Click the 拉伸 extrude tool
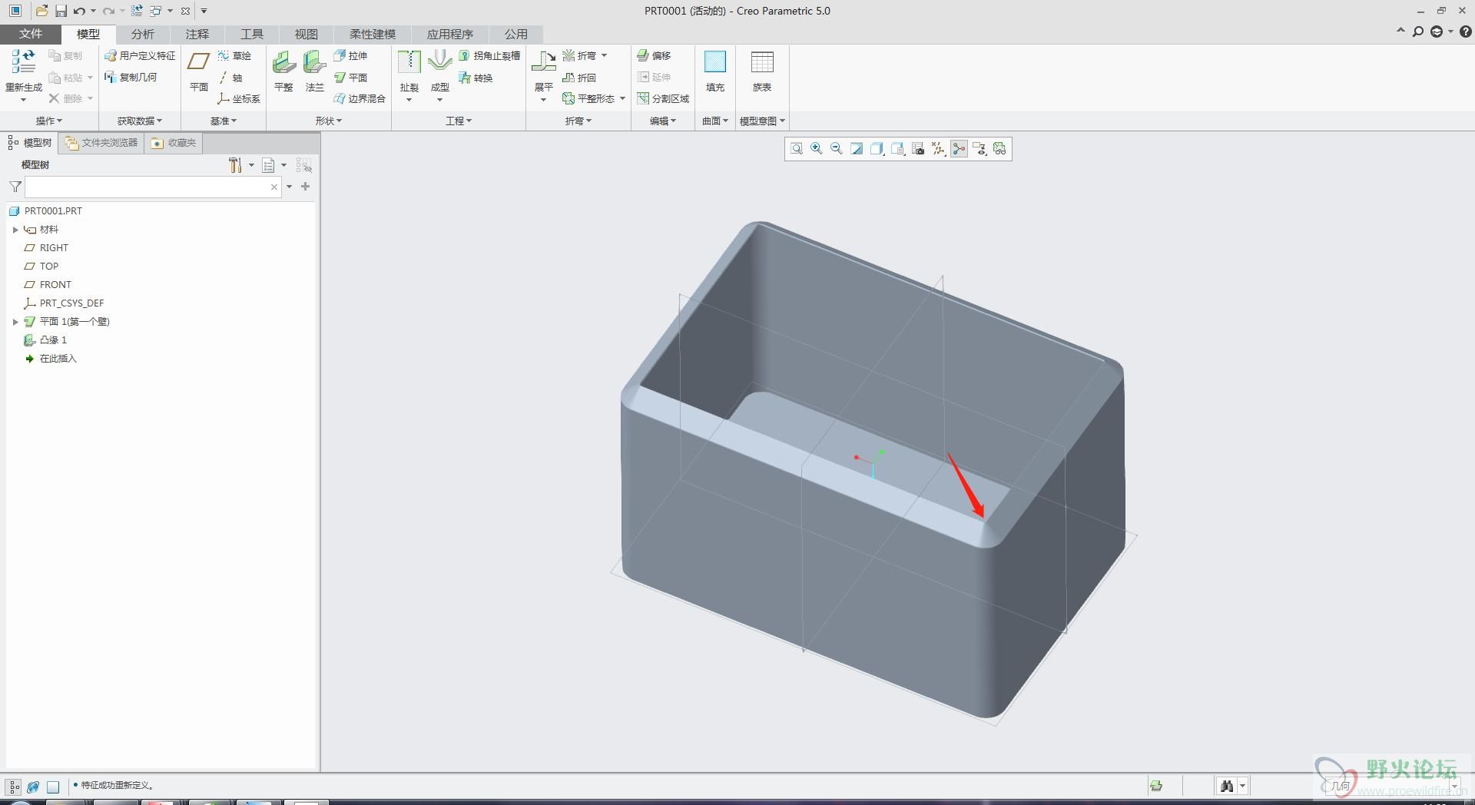Screen dimensions: 1475x805 350,55
